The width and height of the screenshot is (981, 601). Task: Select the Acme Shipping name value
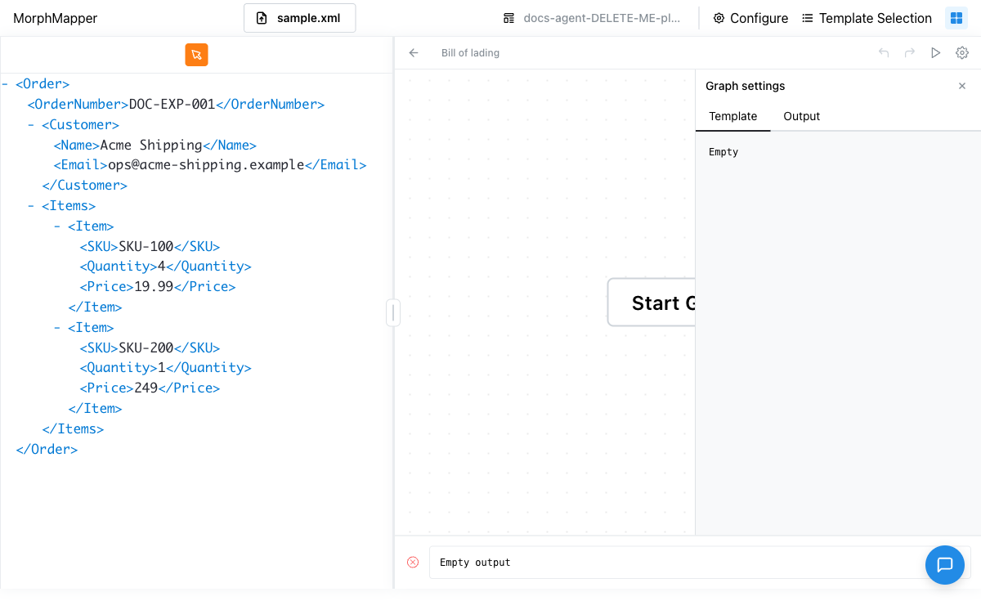click(x=151, y=146)
